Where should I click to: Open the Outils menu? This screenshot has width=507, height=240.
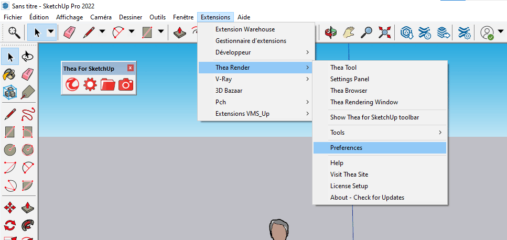tap(157, 17)
